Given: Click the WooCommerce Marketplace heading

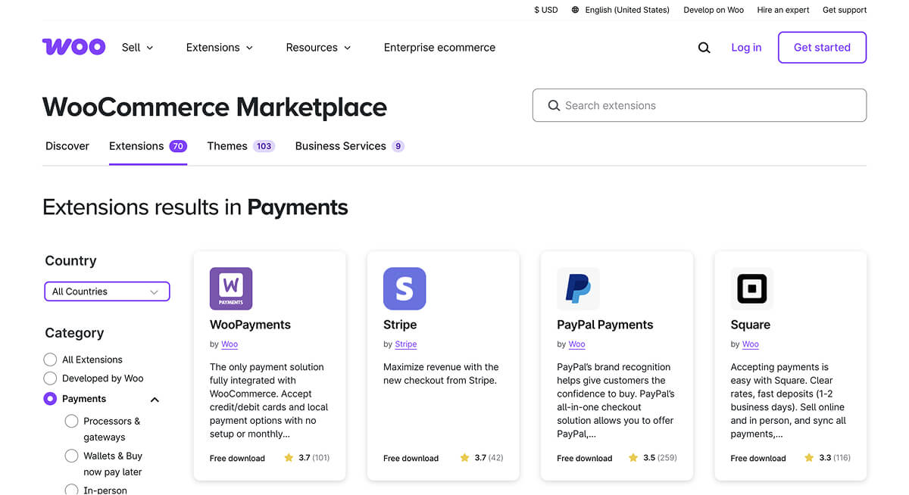Looking at the screenshot, I should 214,107.
